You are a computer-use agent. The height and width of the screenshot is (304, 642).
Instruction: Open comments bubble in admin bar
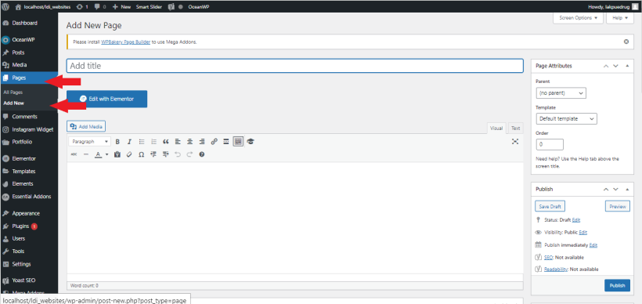click(x=99, y=7)
